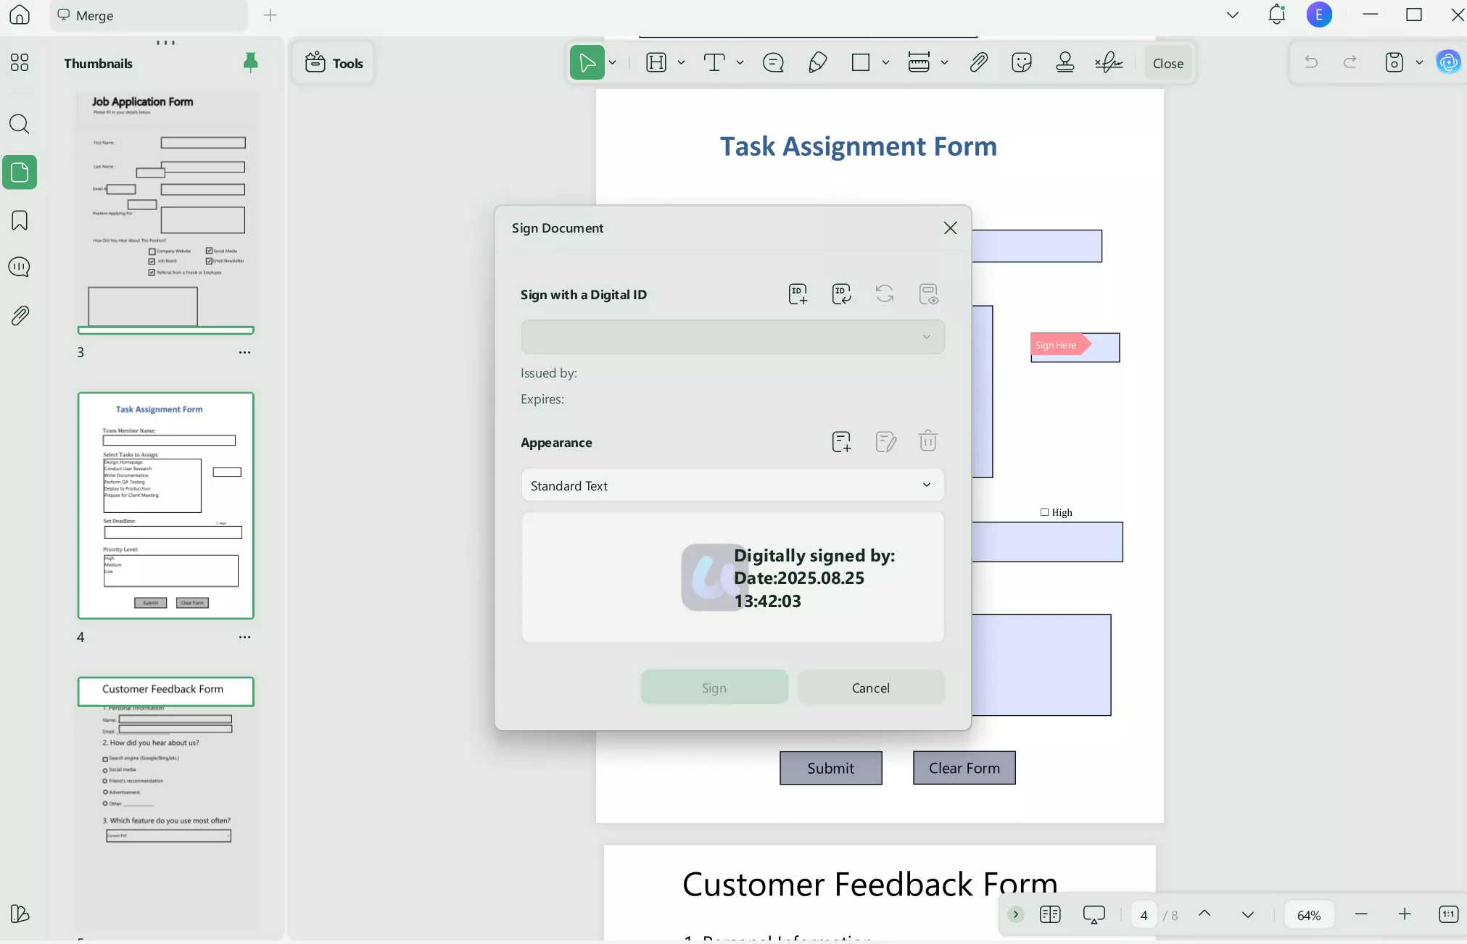This screenshot has height=944, width=1467.
Task: Expand selection tool options arrow
Action: click(613, 63)
